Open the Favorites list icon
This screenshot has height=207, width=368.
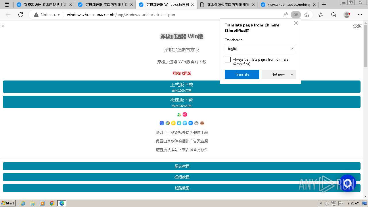click(x=321, y=15)
